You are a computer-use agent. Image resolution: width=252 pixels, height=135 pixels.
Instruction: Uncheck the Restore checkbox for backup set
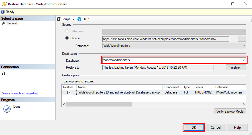coord(69,92)
